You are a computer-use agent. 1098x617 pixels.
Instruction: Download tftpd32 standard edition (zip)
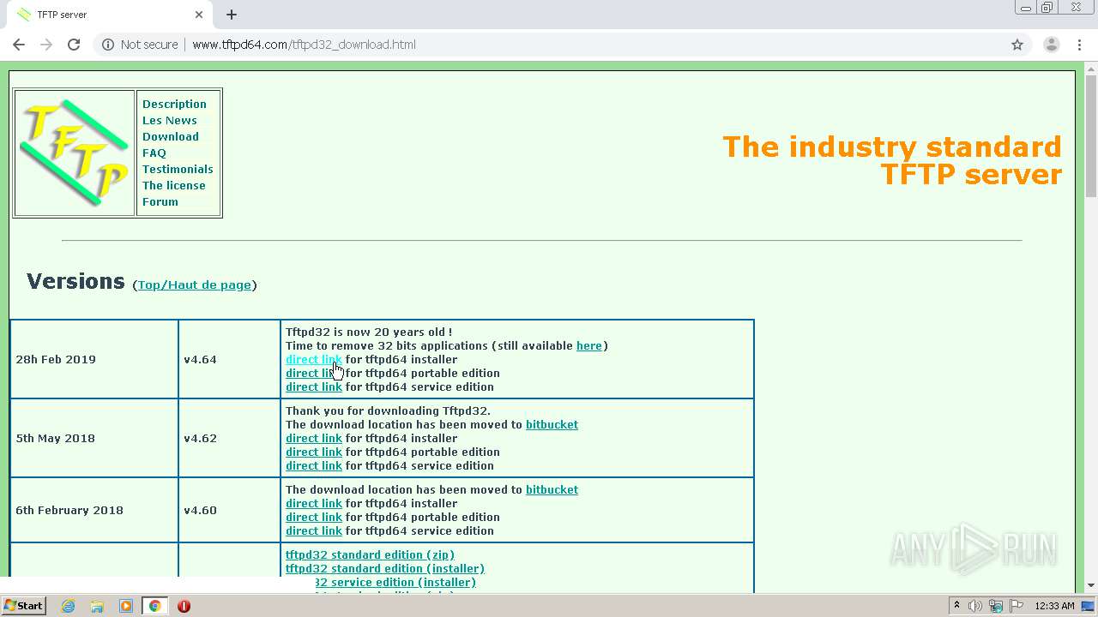pyautogui.click(x=370, y=555)
